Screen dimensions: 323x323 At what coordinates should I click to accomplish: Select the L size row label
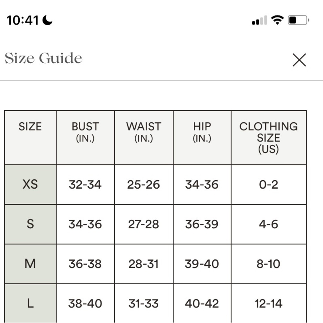30,303
